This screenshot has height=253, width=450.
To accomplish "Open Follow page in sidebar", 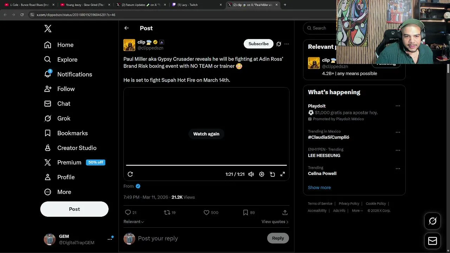I will pos(59,89).
